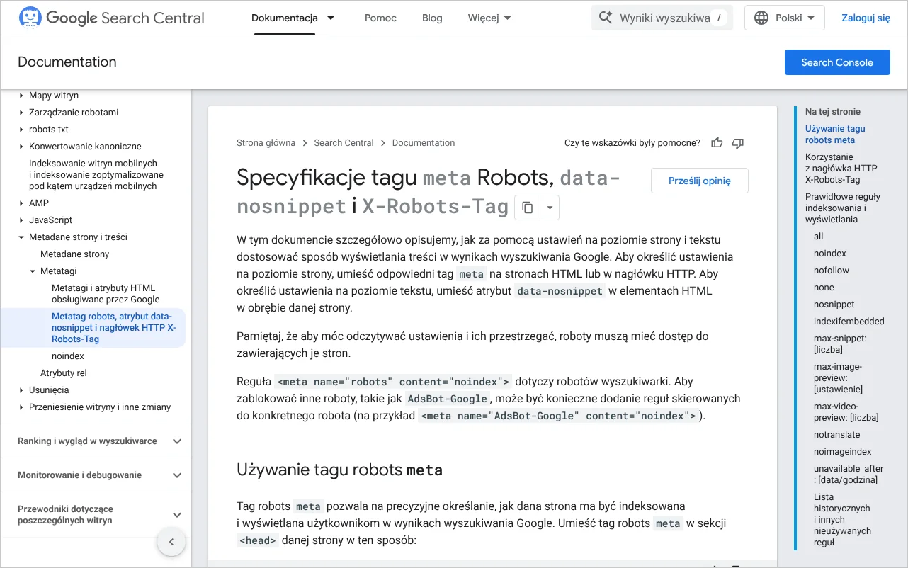Viewport: 908px width, 568px height.
Task: Click Strona główna breadcrumb link
Action: [266, 143]
